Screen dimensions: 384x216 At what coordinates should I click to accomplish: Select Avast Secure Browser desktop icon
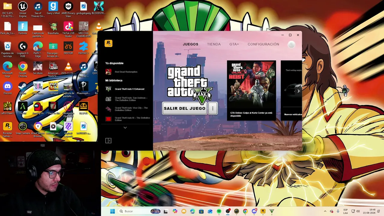pyautogui.click(x=38, y=130)
